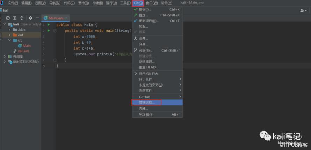Open the GitHub submenu
Image resolution: width=311 pixels, height=150 pixels.
click(x=158, y=97)
